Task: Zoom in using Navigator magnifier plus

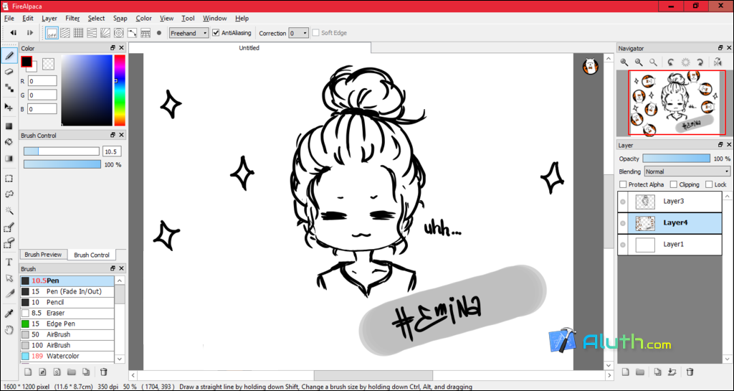Action: click(624, 62)
